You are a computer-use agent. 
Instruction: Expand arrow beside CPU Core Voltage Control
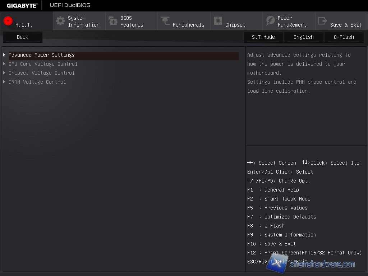pos(4,64)
